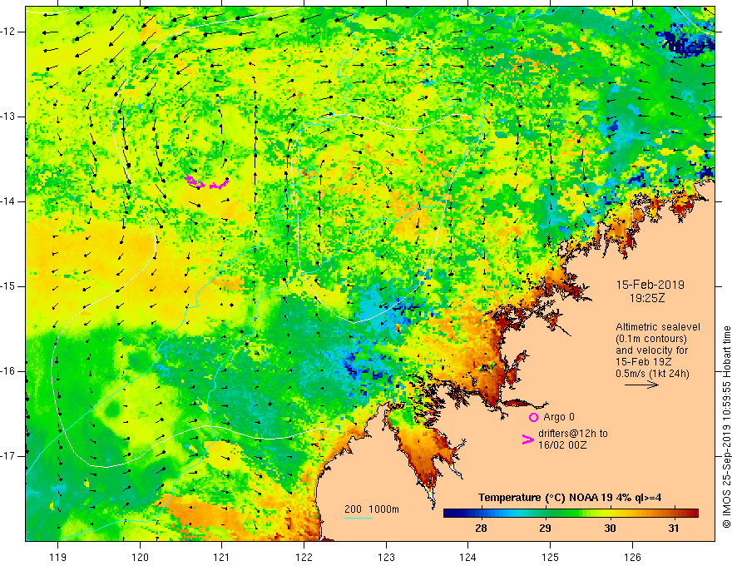This screenshot has width=732, height=566.
Task: Click longitude label 120 on bottom axis
Action: 140,557
